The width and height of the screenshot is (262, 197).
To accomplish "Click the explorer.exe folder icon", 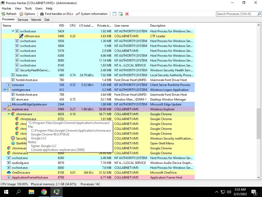I will [x=9, y=109].
